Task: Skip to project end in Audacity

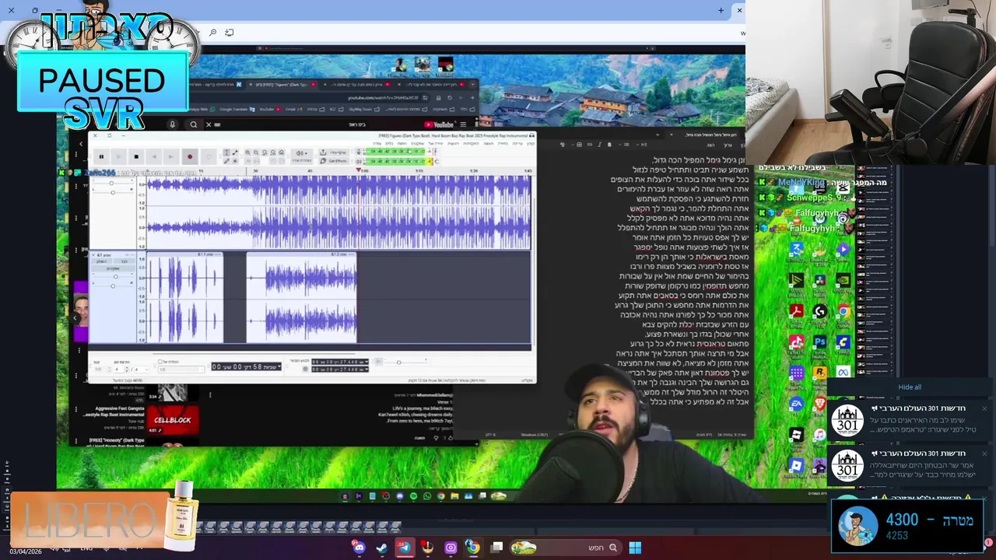Action: click(x=171, y=156)
